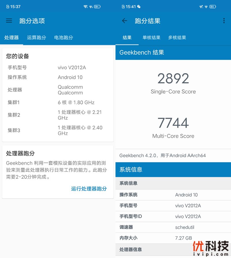Select the 内存大小 7.27 GB row
Viewport: 231px width, 258px height.
point(173,238)
